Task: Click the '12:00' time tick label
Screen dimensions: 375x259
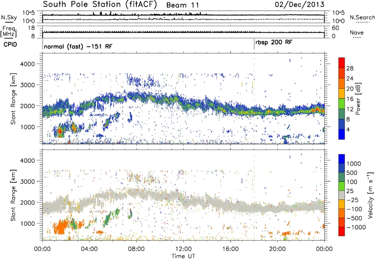Action: point(183,249)
